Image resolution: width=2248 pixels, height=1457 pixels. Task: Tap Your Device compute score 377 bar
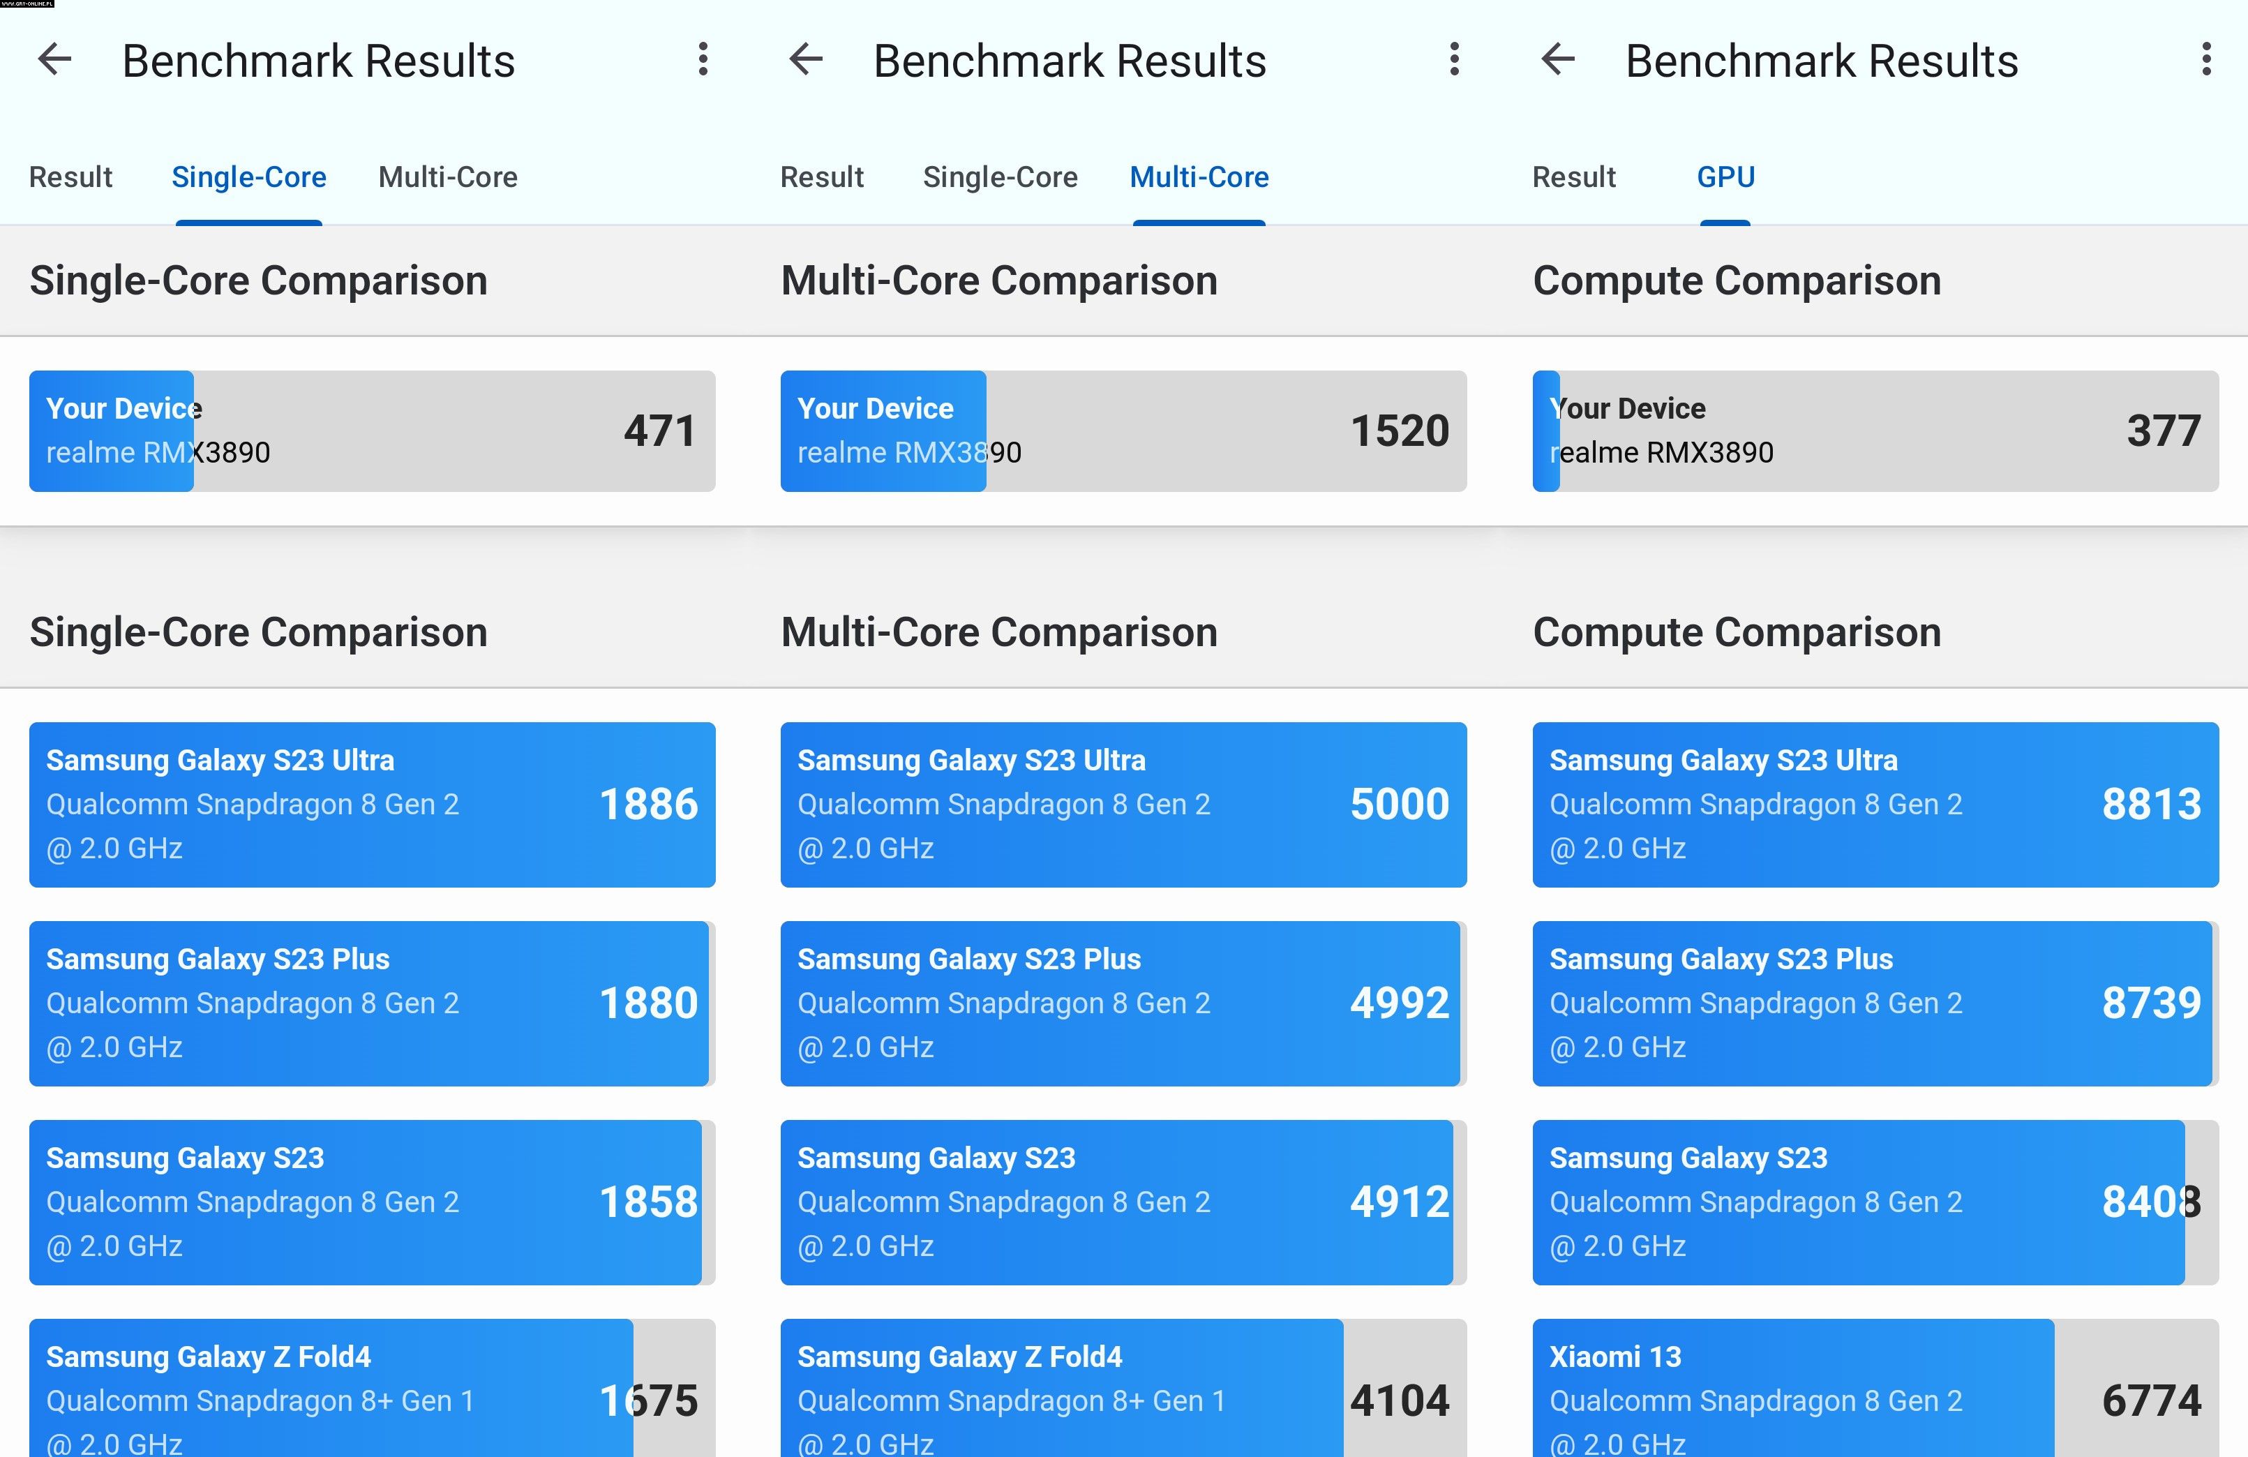[x=1875, y=431]
